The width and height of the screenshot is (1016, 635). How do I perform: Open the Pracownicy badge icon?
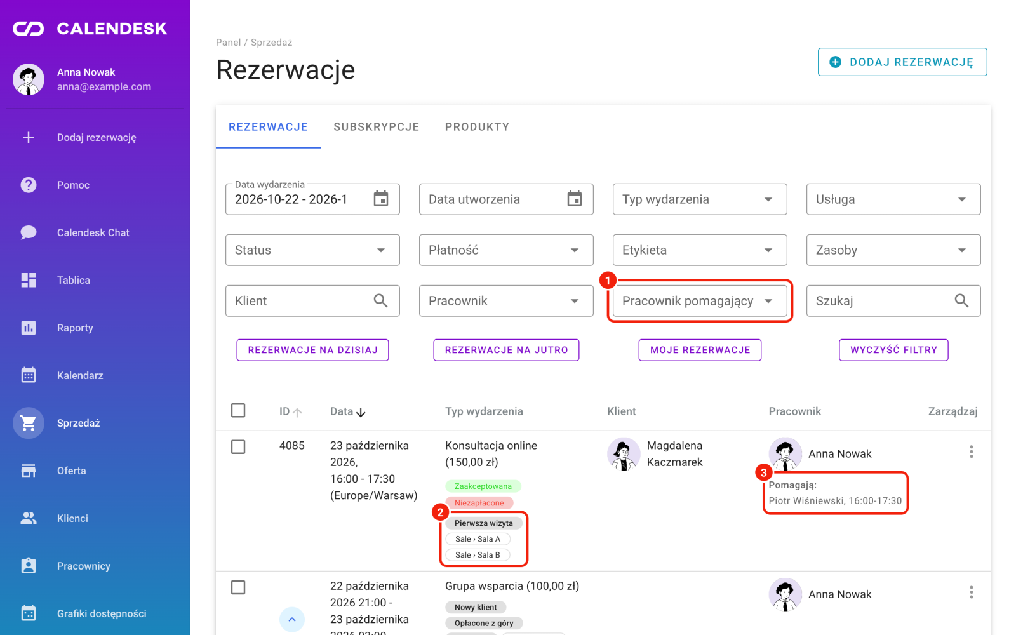click(29, 566)
